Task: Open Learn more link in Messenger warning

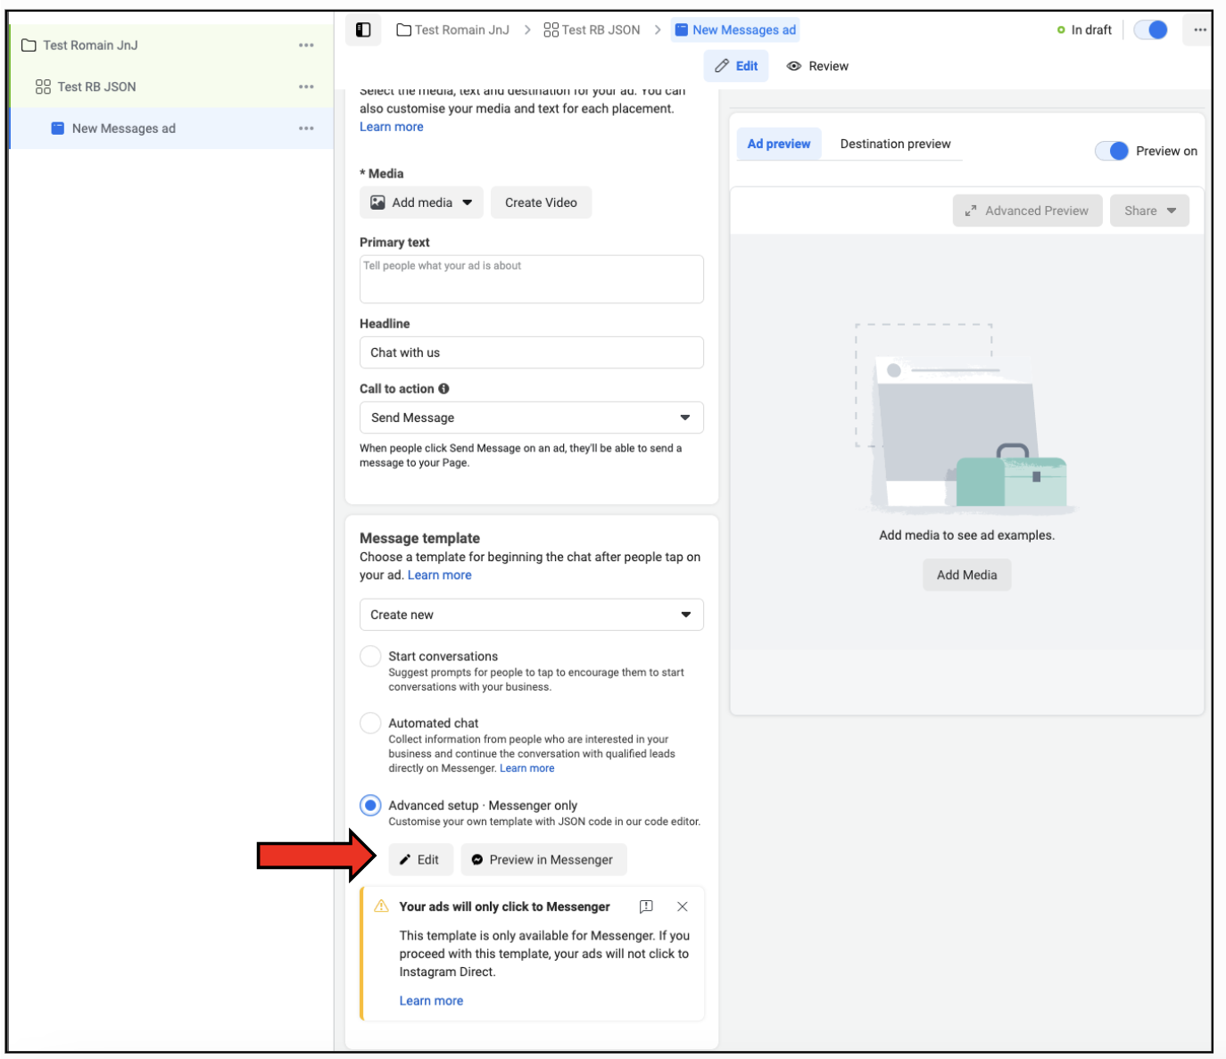Action: [431, 1001]
